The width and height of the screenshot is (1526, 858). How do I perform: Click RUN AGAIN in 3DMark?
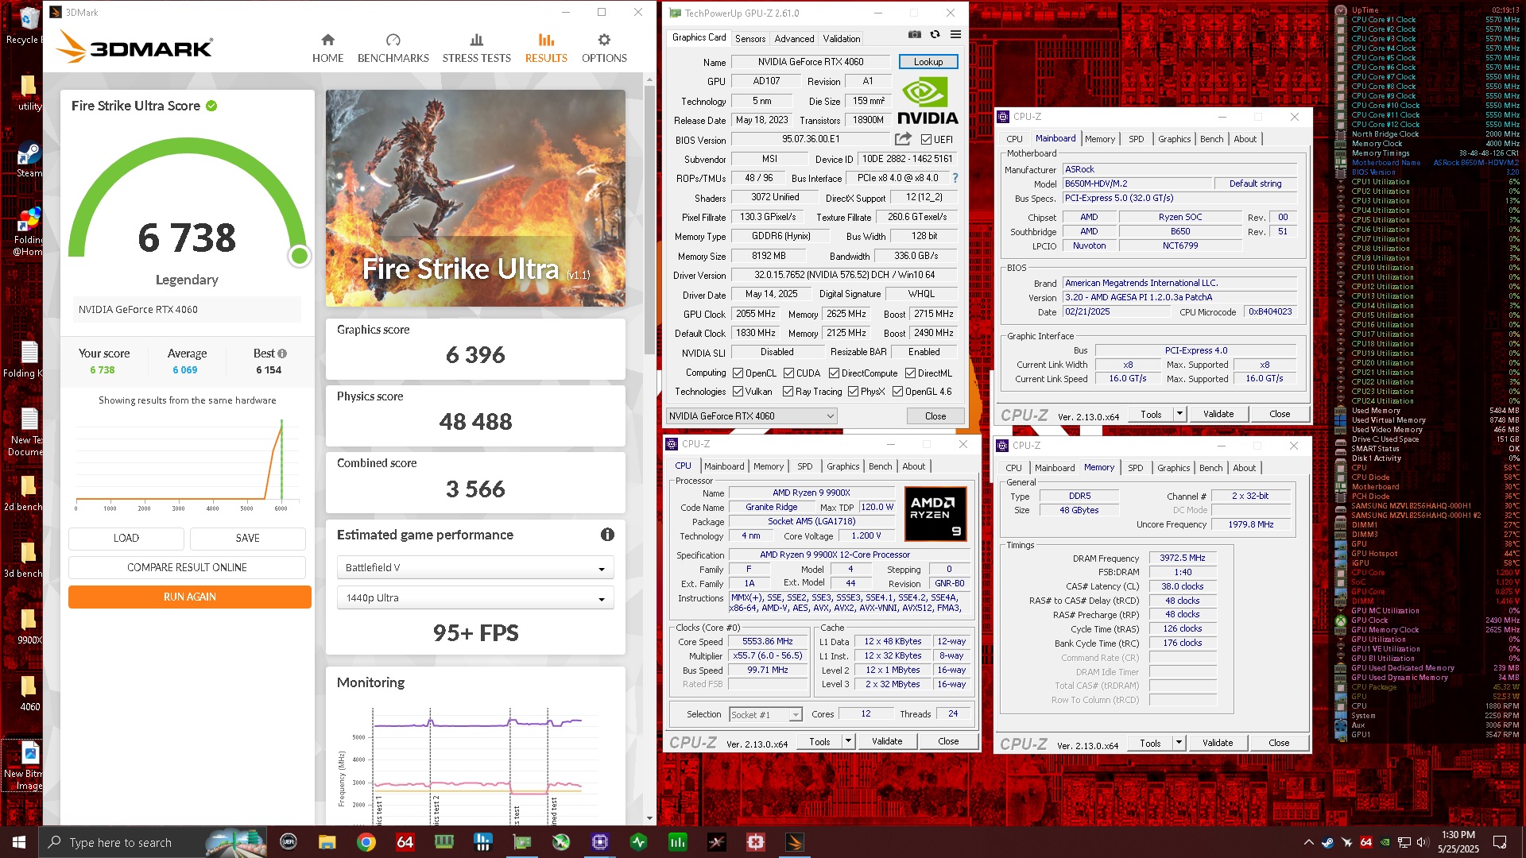click(189, 597)
